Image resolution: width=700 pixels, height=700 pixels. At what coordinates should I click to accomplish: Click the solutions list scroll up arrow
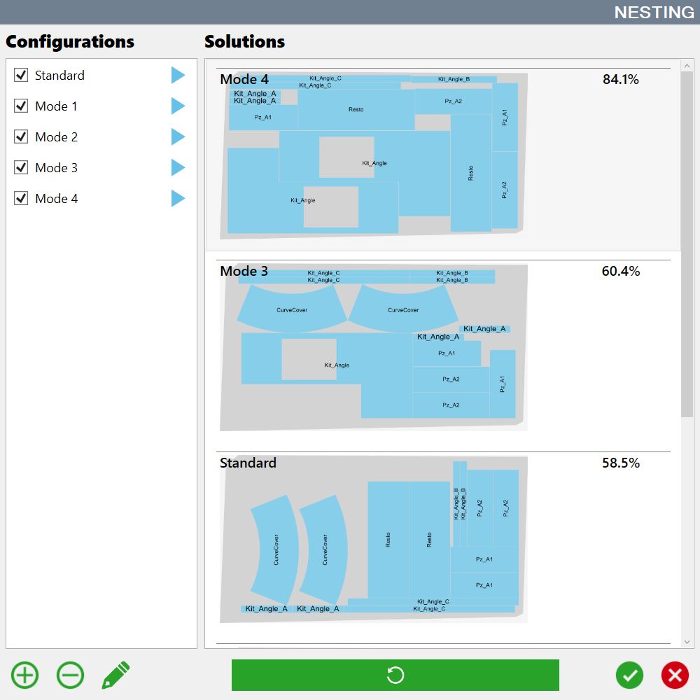[687, 66]
